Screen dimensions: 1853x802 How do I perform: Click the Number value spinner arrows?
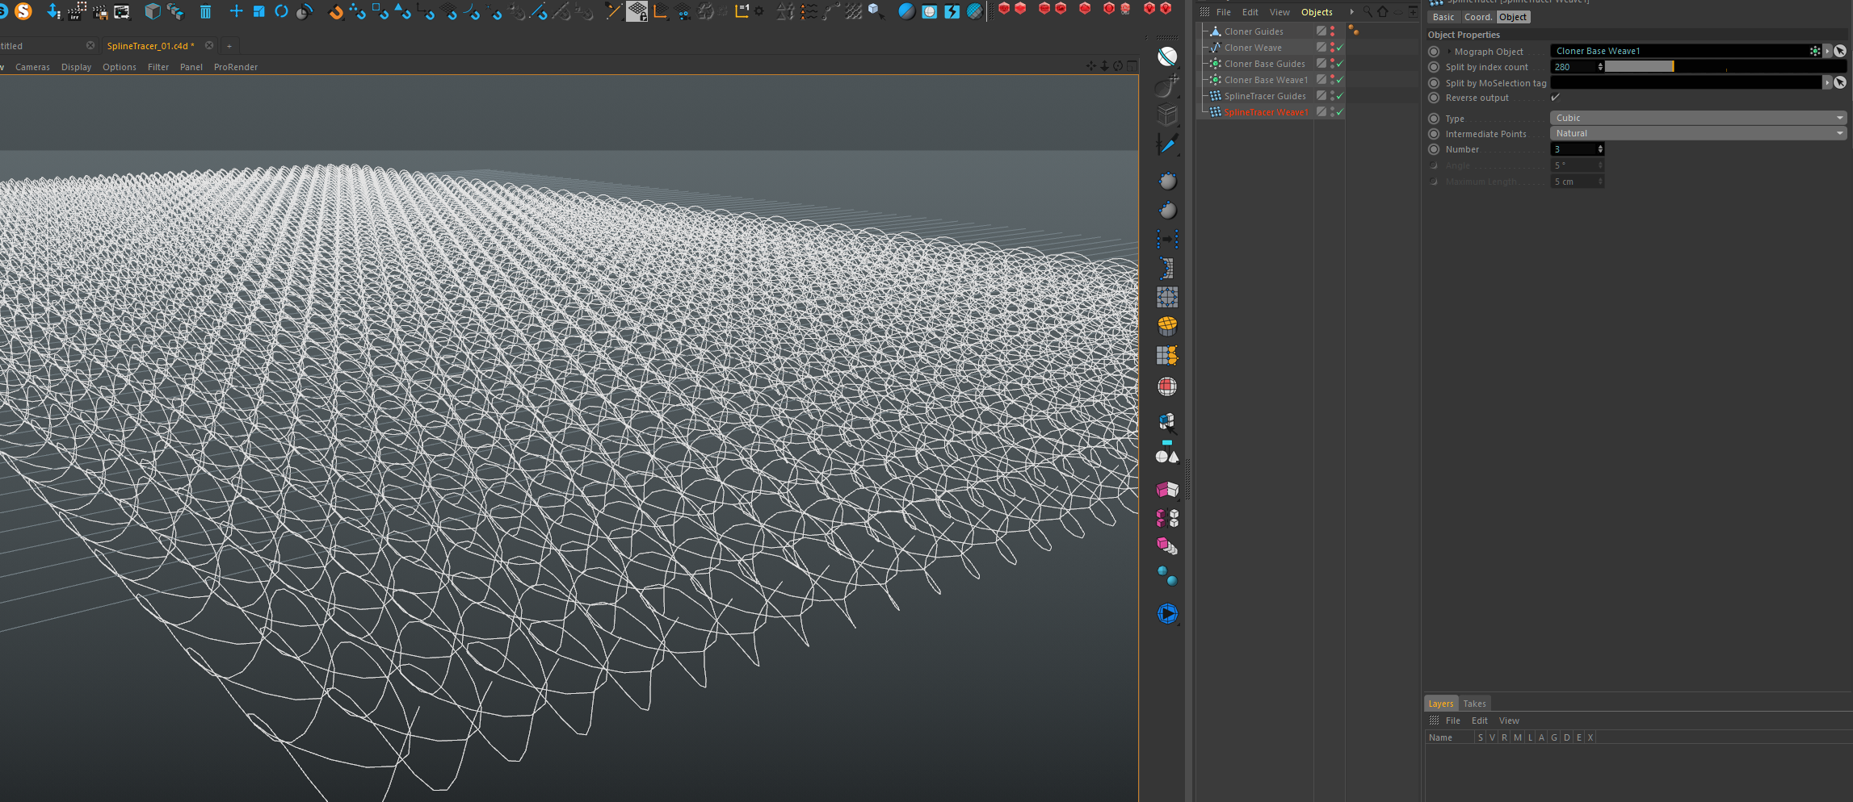[x=1600, y=149]
